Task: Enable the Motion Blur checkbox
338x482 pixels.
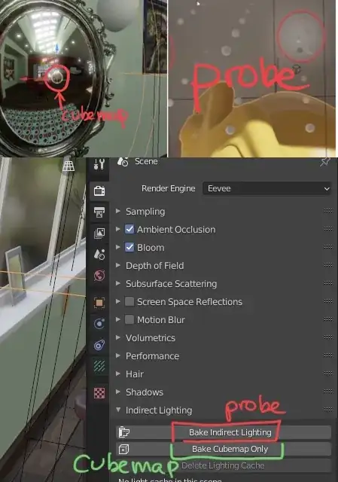Action: pos(129,319)
